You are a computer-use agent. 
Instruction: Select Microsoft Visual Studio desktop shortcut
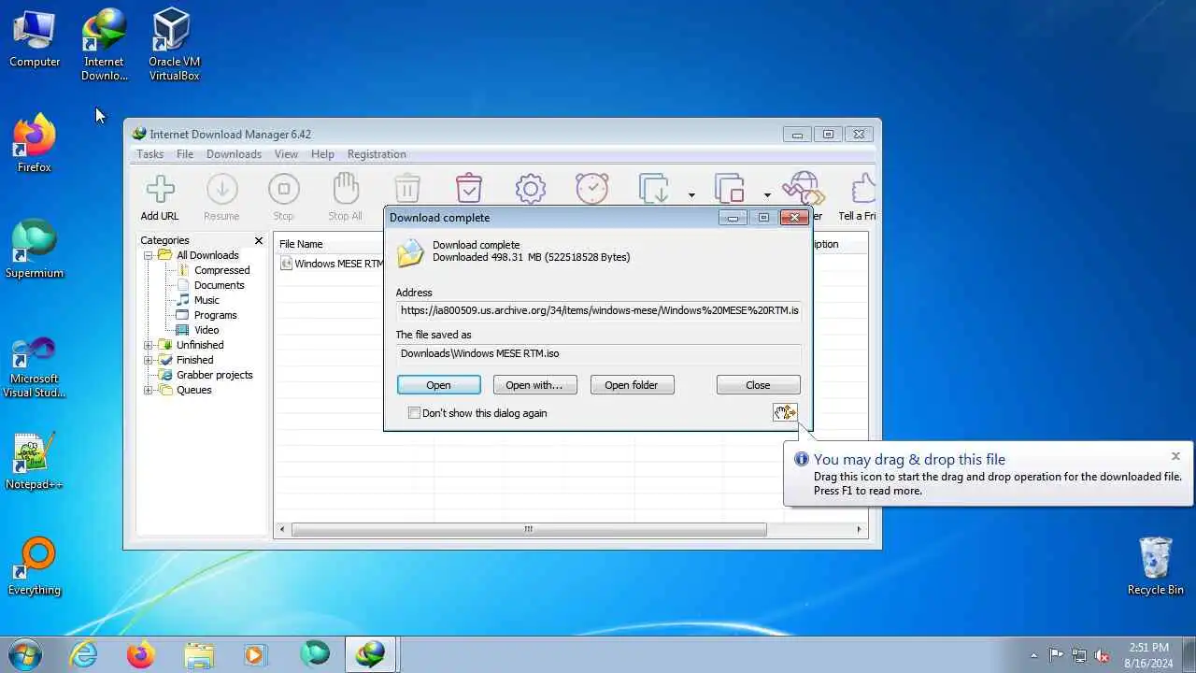click(35, 367)
